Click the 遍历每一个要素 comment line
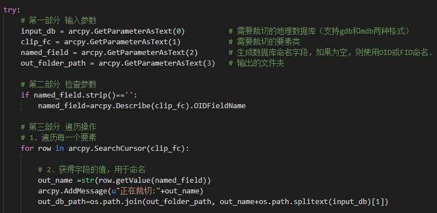This screenshot has width=437, height=213. click(59, 138)
